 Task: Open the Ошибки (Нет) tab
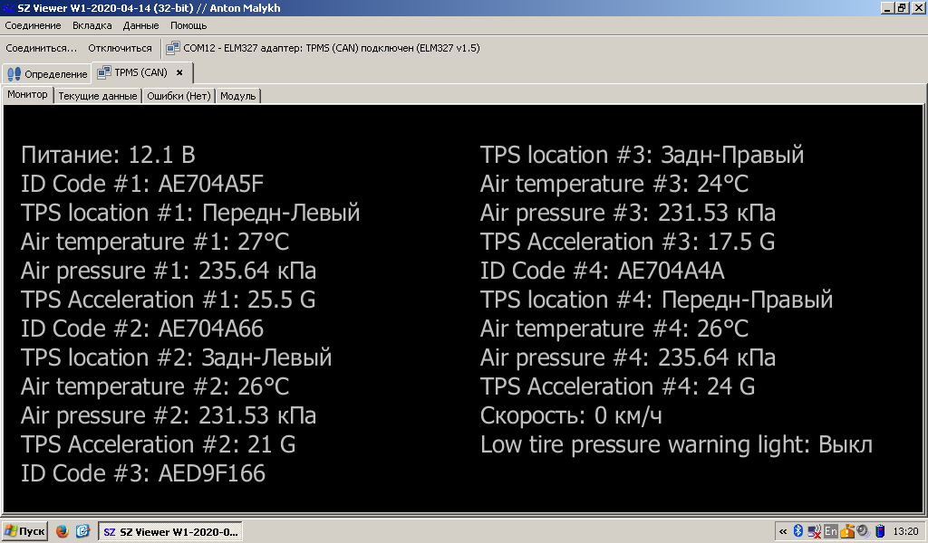(179, 96)
